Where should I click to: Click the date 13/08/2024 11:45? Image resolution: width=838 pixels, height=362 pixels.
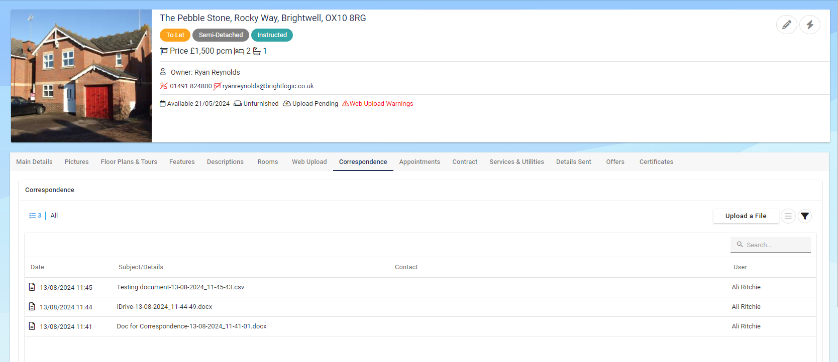coord(66,288)
